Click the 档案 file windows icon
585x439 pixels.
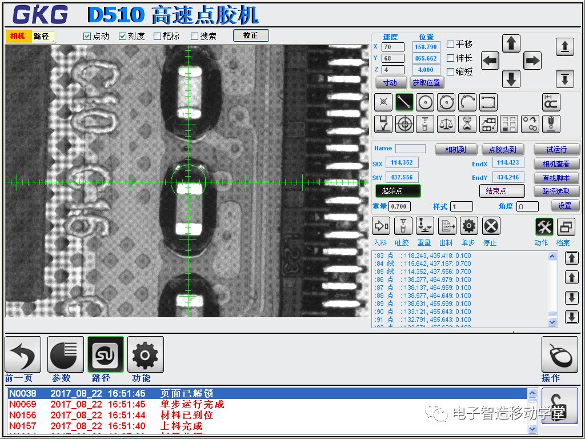[566, 226]
